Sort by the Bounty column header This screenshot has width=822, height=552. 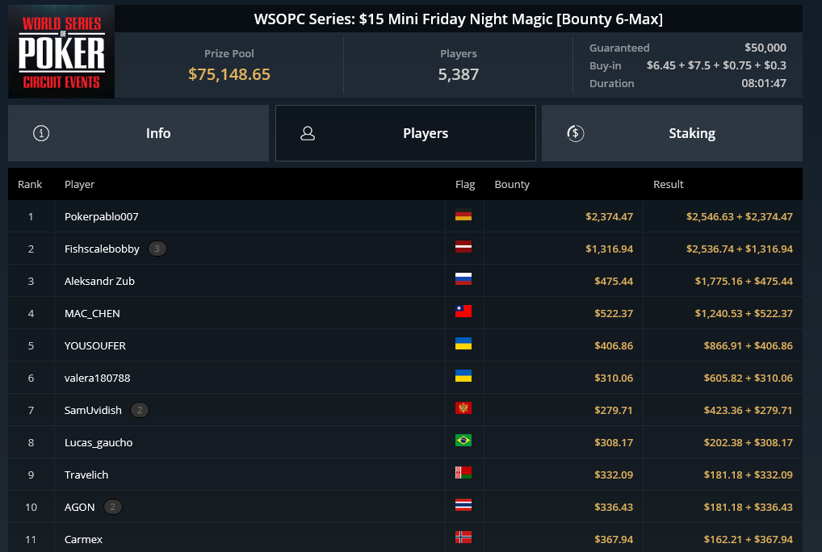point(512,184)
